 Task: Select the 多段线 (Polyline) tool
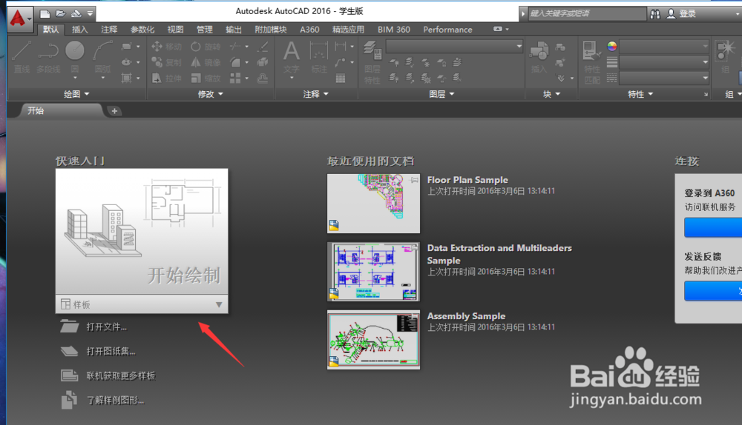(x=47, y=57)
